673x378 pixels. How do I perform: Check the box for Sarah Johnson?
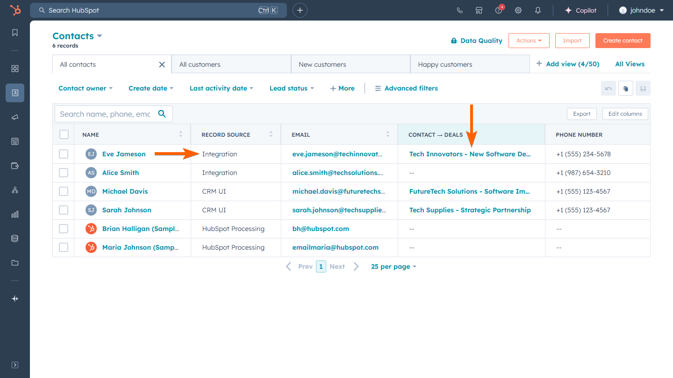64,210
